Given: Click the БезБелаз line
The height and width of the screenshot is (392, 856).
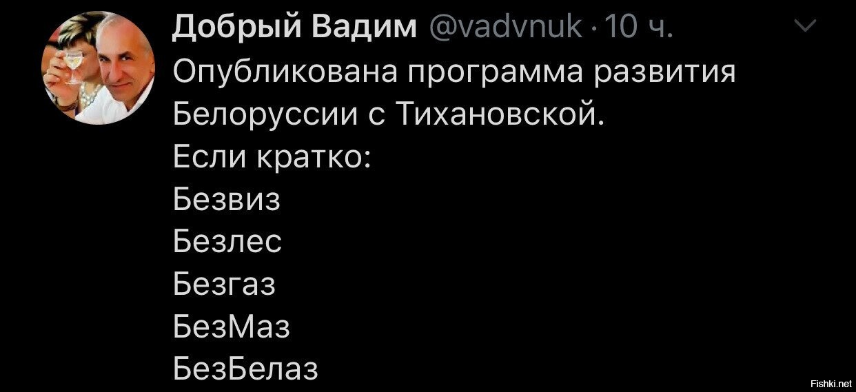Looking at the screenshot, I should coord(245,369).
